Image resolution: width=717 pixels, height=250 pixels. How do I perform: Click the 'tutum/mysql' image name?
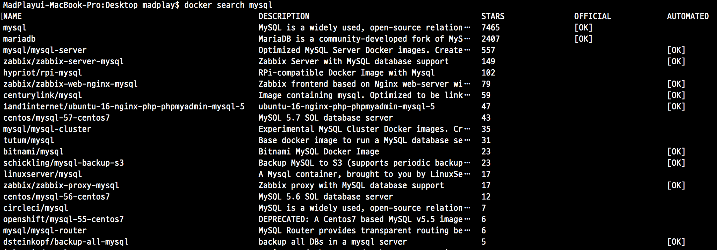pos(29,140)
